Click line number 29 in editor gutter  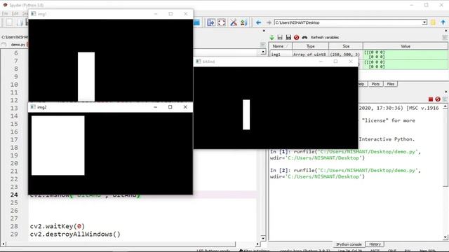click(14, 234)
